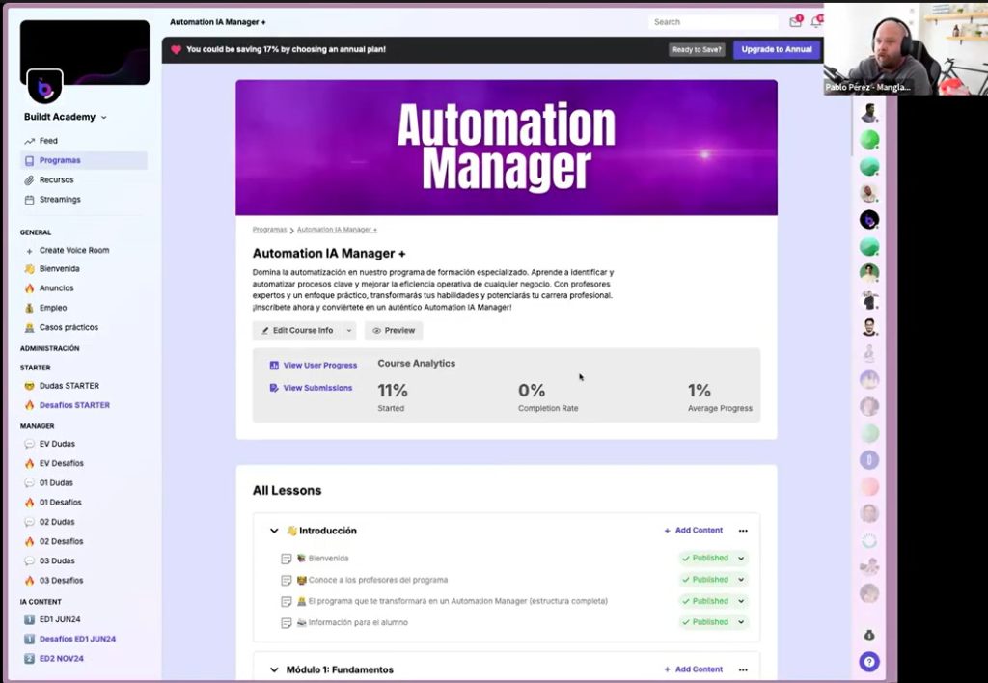Collapse the Introducción lessons section
This screenshot has height=683, width=988.
tap(274, 531)
